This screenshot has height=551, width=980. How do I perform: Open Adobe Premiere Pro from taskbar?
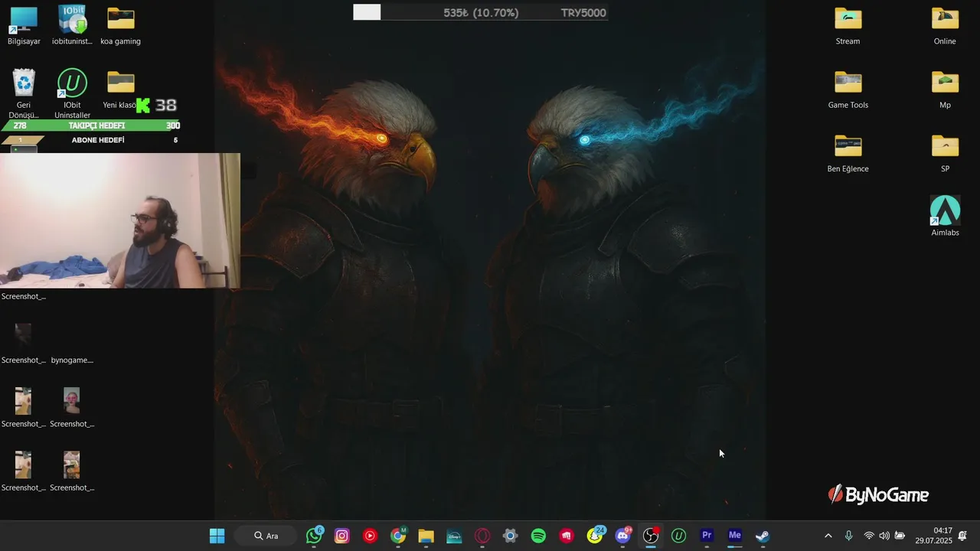[707, 536]
